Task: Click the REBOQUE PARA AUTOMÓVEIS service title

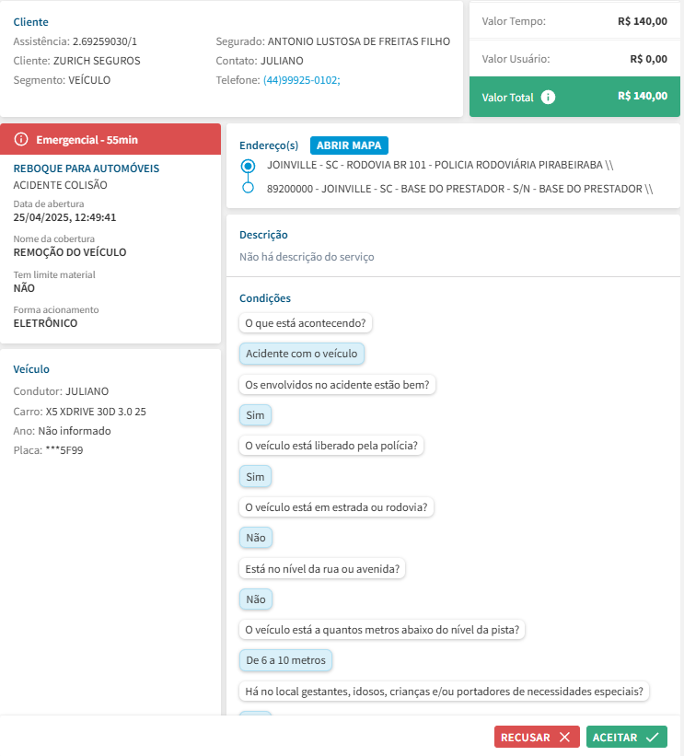Action: (x=87, y=169)
